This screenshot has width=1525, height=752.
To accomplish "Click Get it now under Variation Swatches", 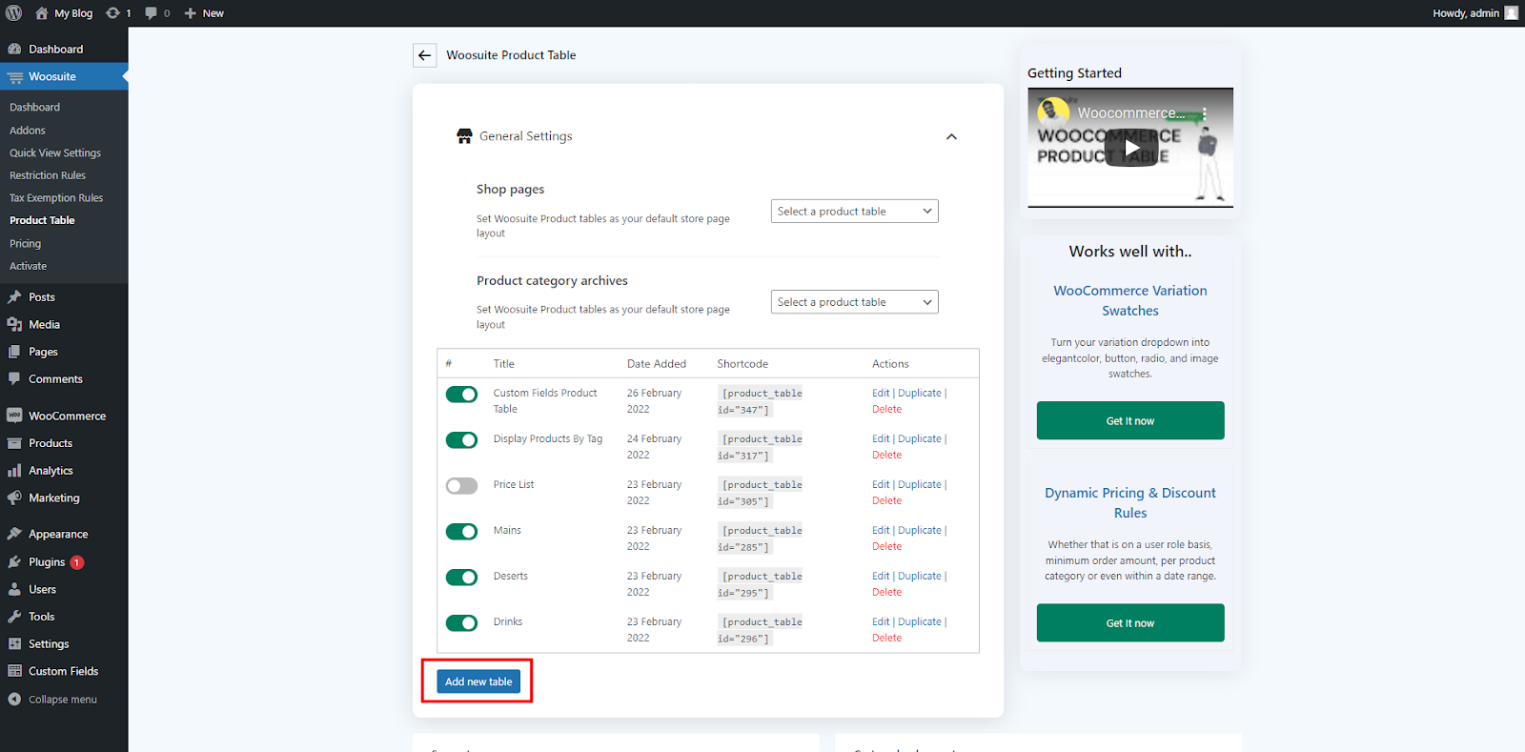I will point(1130,420).
